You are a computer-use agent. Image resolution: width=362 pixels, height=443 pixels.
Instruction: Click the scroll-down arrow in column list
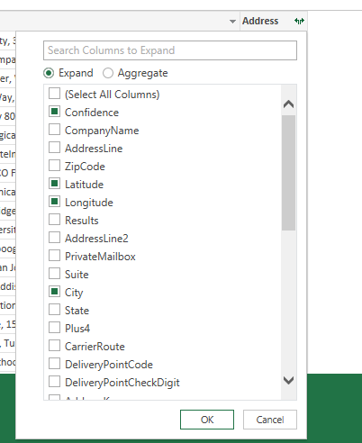point(288,381)
